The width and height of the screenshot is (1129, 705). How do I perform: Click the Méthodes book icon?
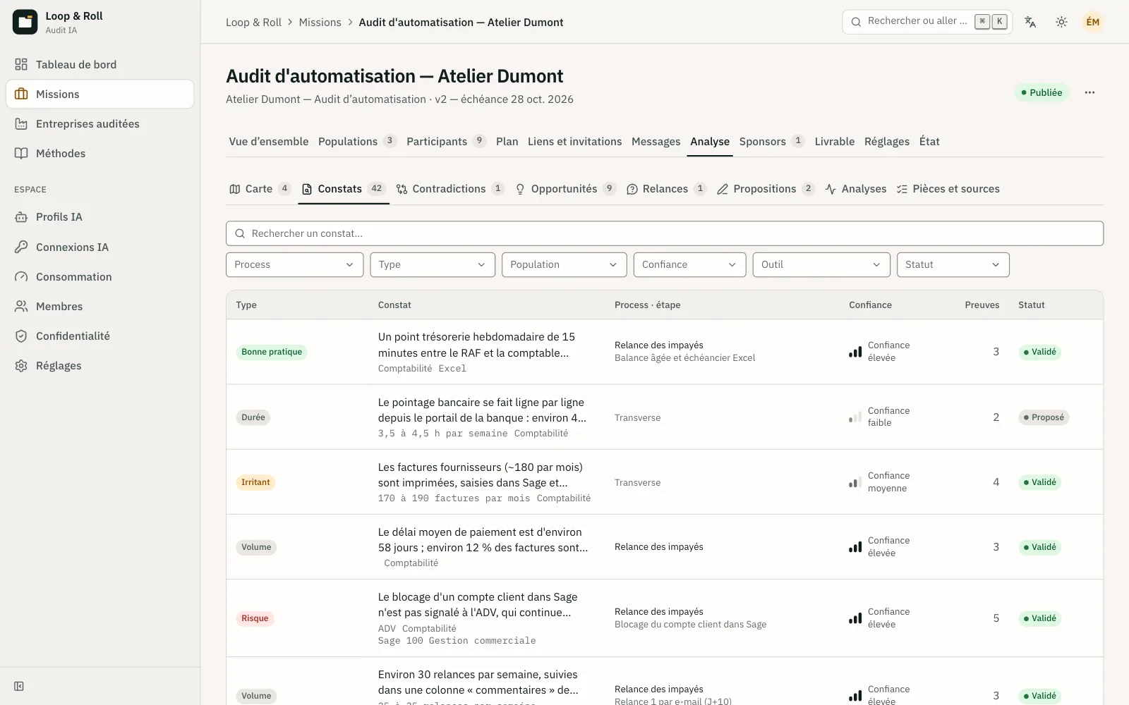pyautogui.click(x=21, y=153)
